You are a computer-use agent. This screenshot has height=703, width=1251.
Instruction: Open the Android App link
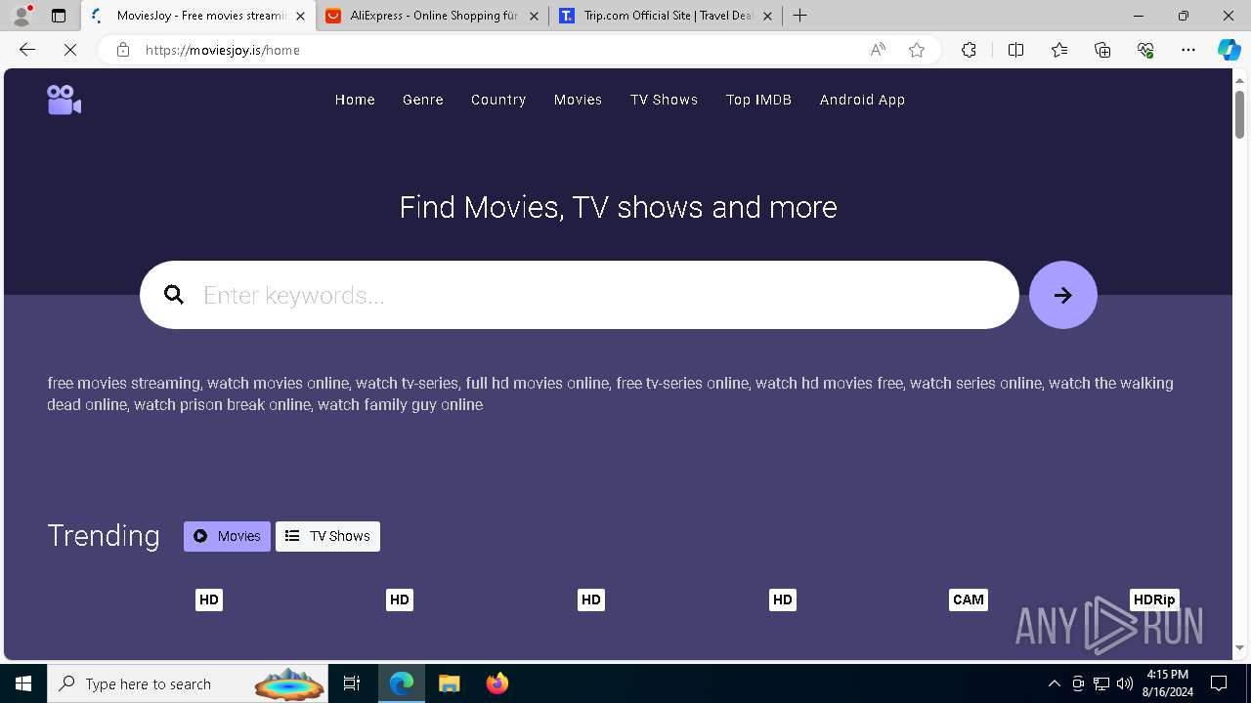coord(862,100)
